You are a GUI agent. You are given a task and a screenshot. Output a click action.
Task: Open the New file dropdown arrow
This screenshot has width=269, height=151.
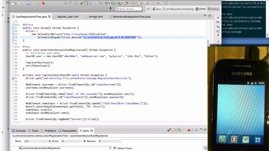tap(16, 3)
